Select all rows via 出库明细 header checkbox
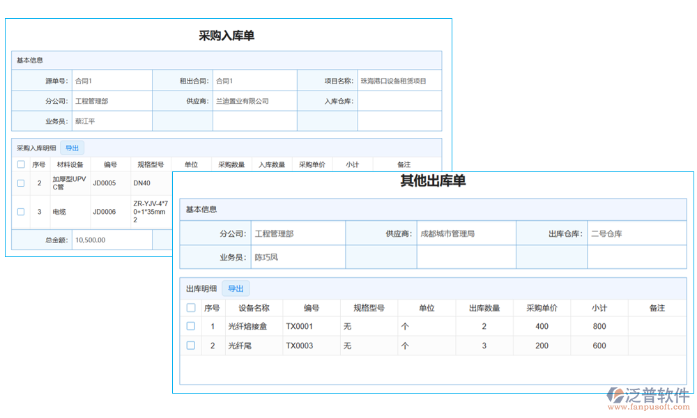697x418 pixels. click(x=190, y=307)
